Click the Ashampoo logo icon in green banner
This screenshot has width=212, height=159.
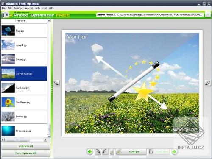[6, 15]
